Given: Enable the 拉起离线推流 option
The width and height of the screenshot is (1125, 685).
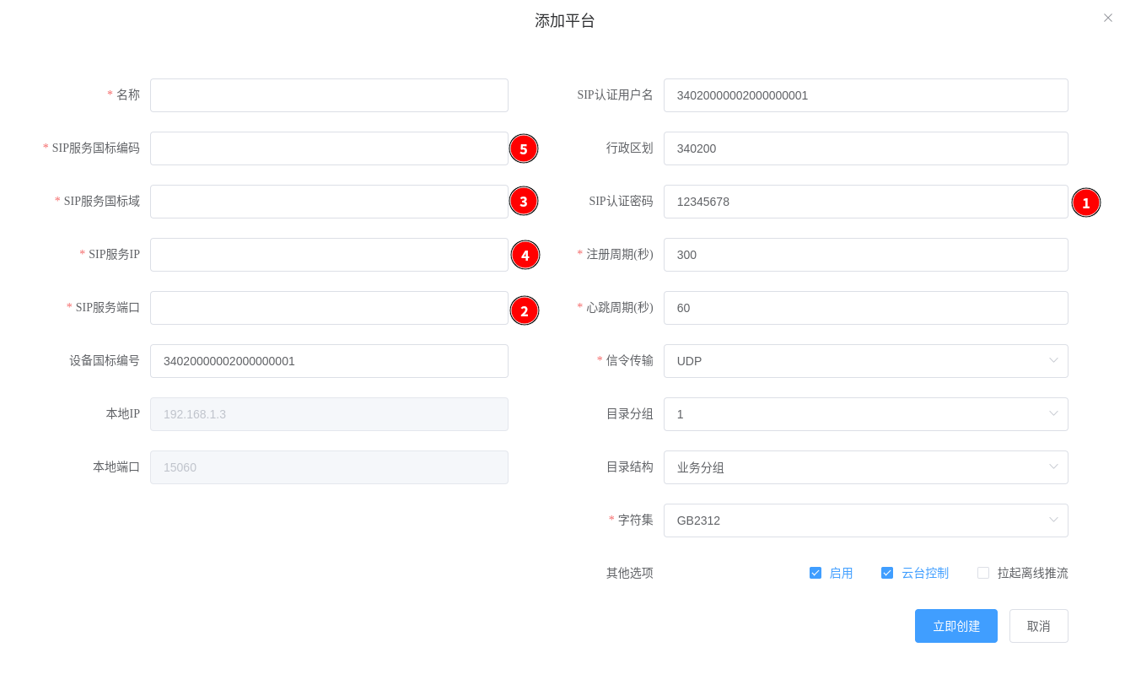Looking at the screenshot, I should pyautogui.click(x=983, y=573).
